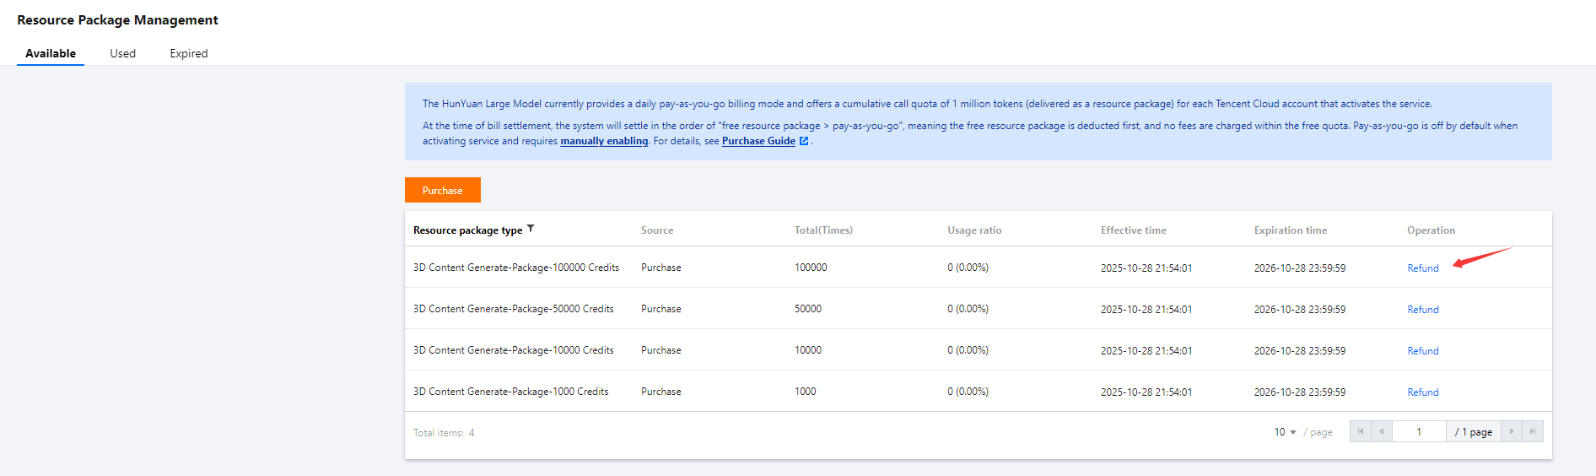Go to the previous page arrow

(x=1381, y=431)
